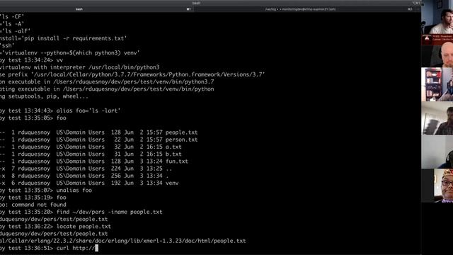Click 'pip install -r requirements.txt' alias line
The width and height of the screenshot is (453, 255).
[x=64, y=38]
